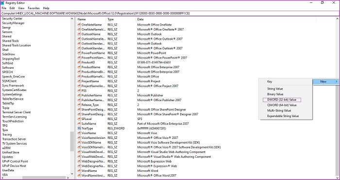Click the string icon beside OneNoteName
The height and width of the screenshot is (180, 340).
[79, 25]
